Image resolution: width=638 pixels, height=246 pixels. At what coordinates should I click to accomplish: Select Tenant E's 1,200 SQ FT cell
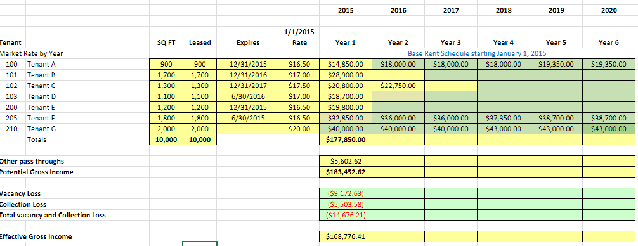(166, 107)
